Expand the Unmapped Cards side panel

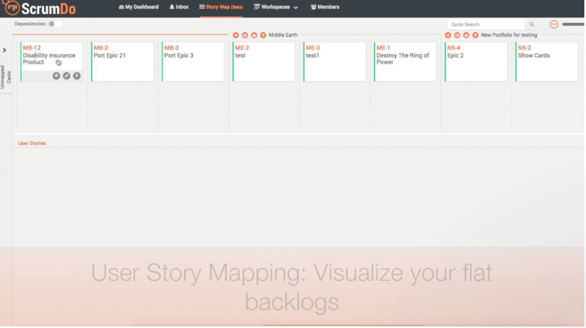coord(5,51)
